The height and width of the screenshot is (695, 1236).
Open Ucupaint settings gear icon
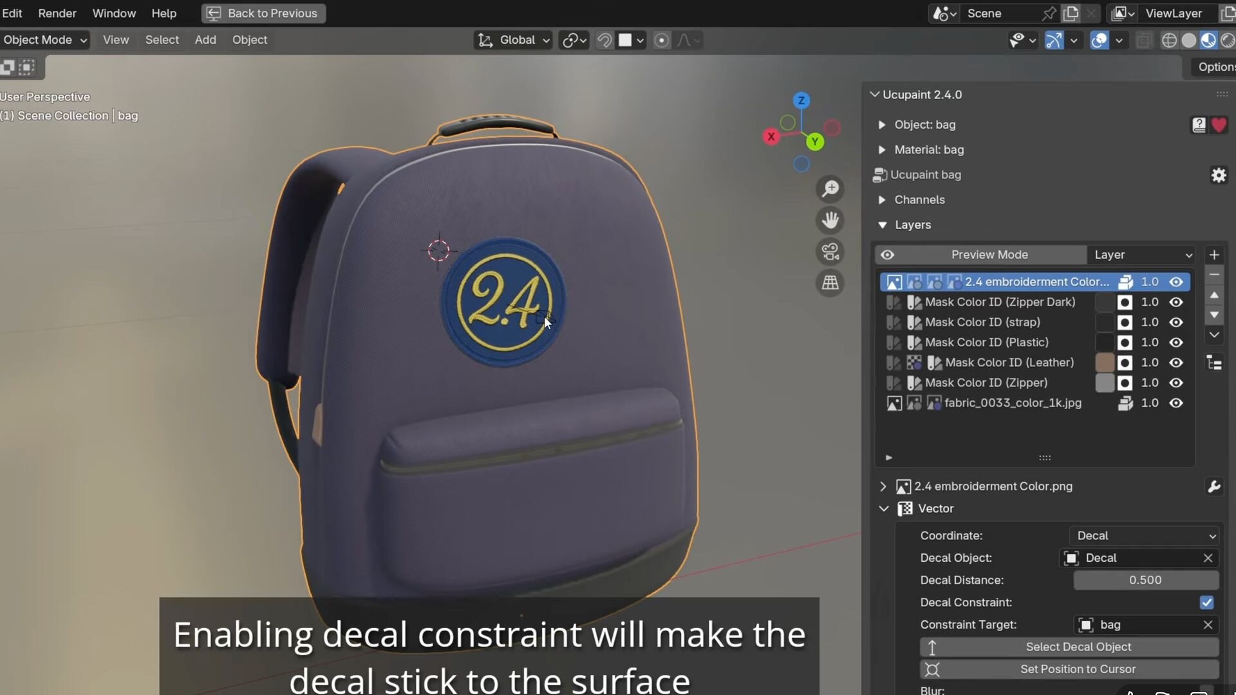[x=1219, y=175]
